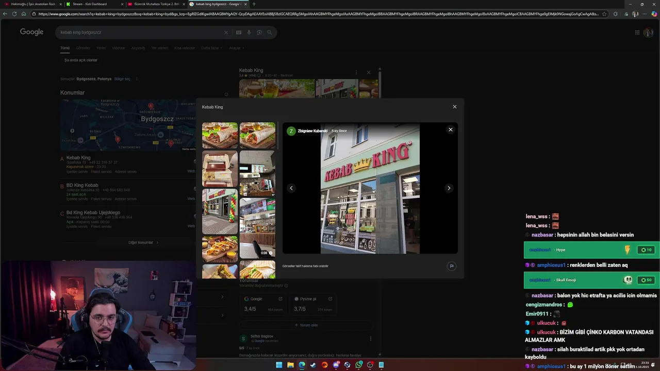Image resolution: width=660 pixels, height=371 pixels.
Task: Switch to the Hekimoğlu Epic Anatolian Rock tab
Action: pyautogui.click(x=32, y=4)
